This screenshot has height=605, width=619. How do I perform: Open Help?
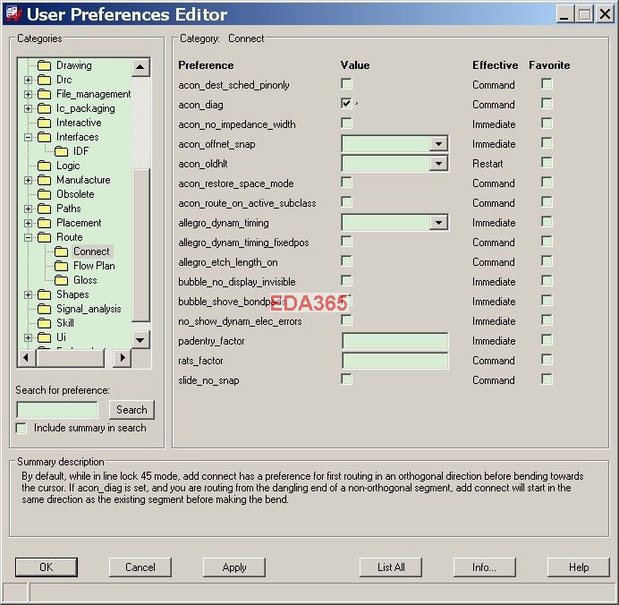tap(579, 567)
